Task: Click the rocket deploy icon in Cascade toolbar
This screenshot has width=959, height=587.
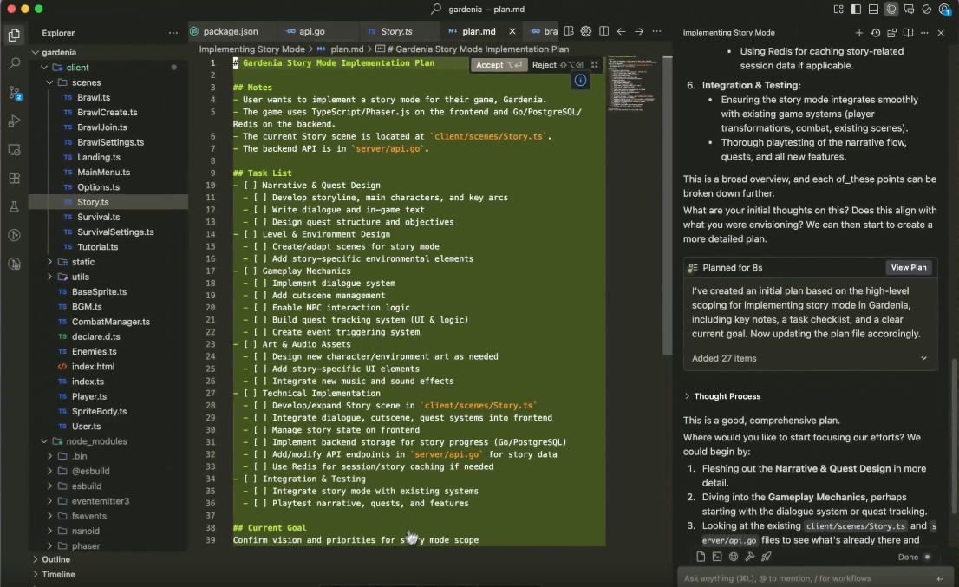Action: [x=767, y=557]
